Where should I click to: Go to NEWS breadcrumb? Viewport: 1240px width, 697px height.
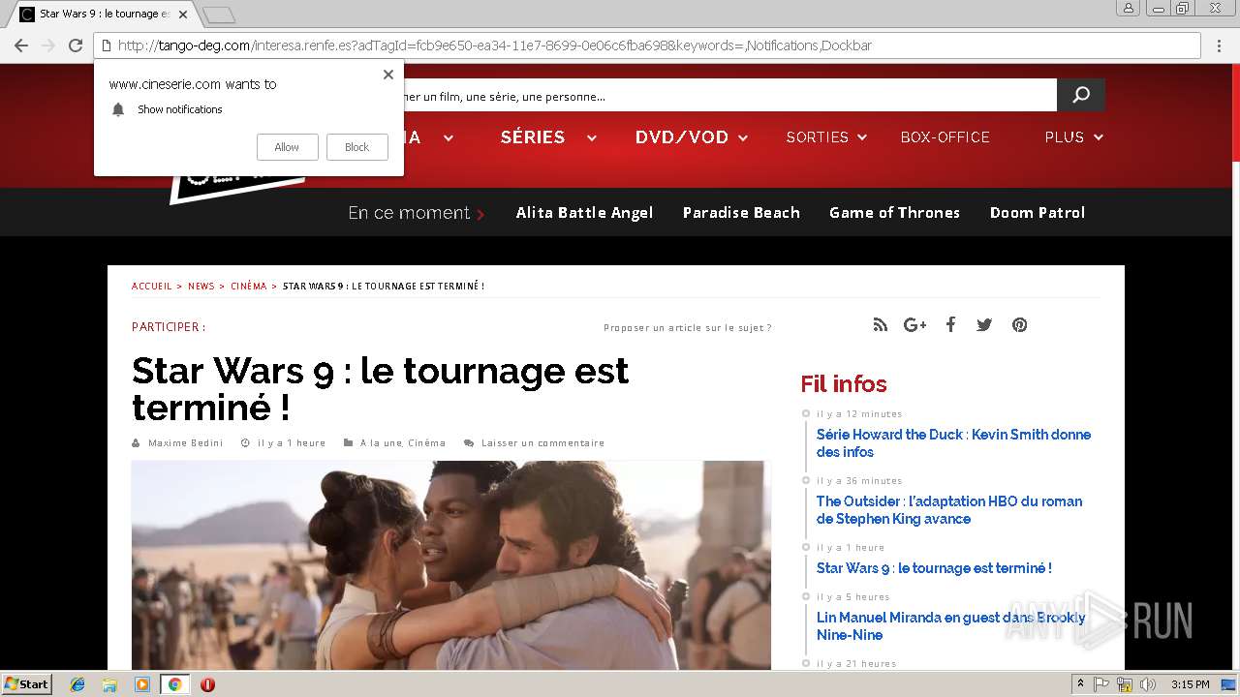tap(201, 287)
